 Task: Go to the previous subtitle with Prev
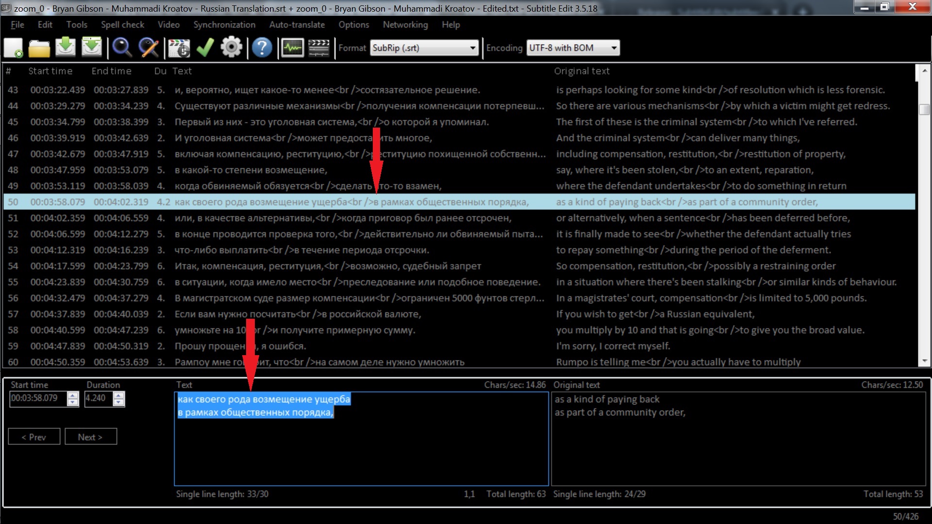coord(34,437)
